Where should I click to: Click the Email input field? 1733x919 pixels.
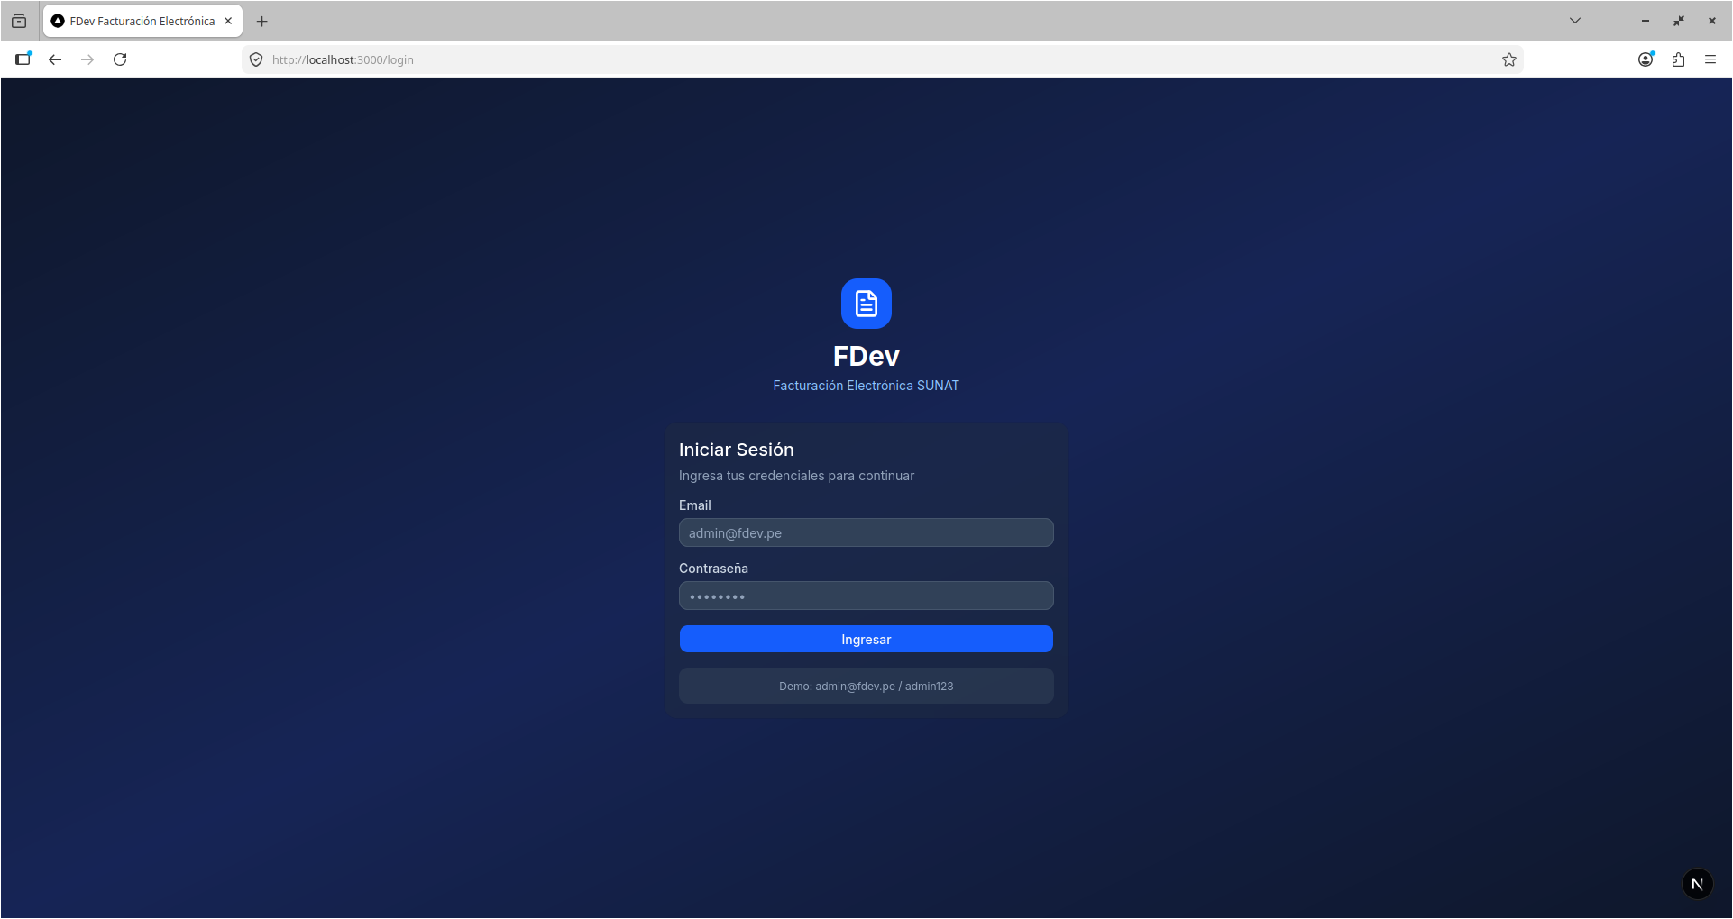(866, 532)
